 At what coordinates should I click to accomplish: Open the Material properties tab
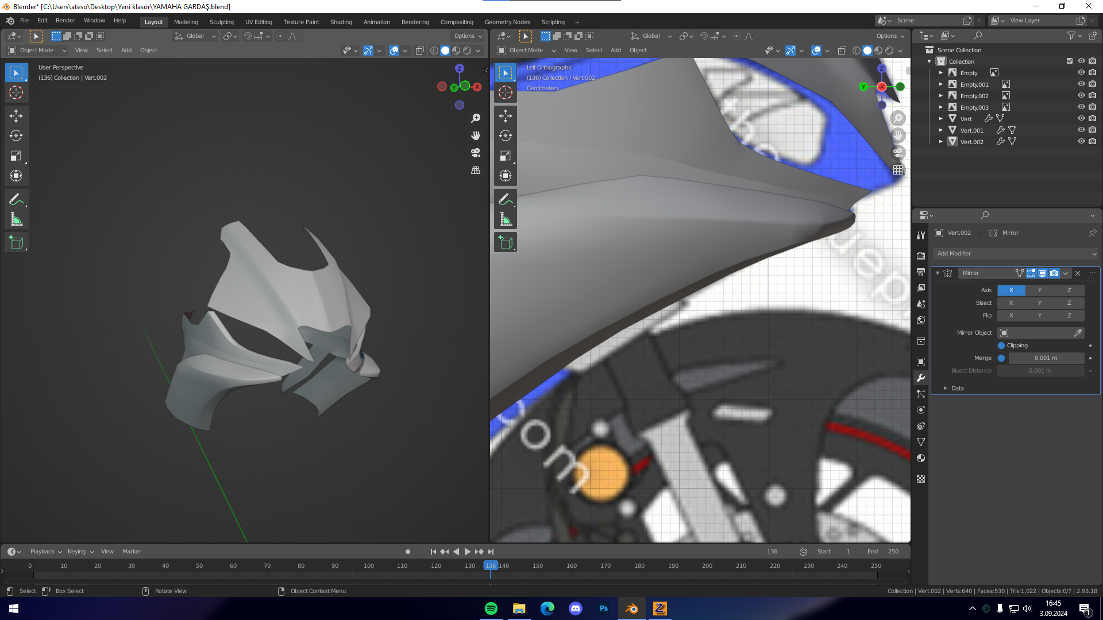click(x=921, y=458)
